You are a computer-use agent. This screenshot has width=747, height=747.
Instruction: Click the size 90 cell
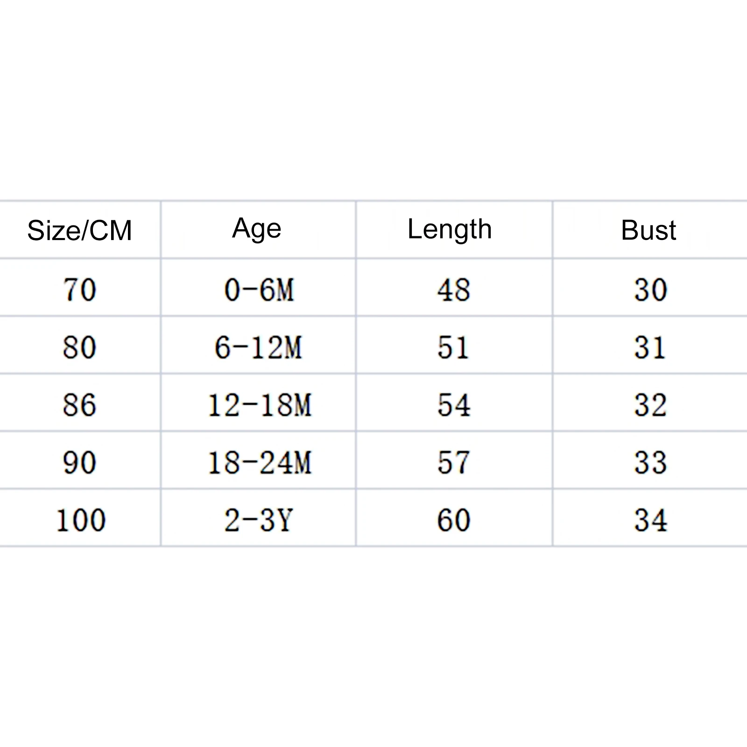pyautogui.click(x=79, y=463)
